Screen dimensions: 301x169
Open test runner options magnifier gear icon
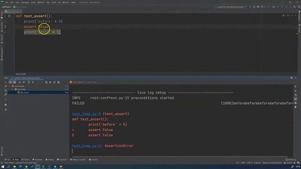click(59, 82)
